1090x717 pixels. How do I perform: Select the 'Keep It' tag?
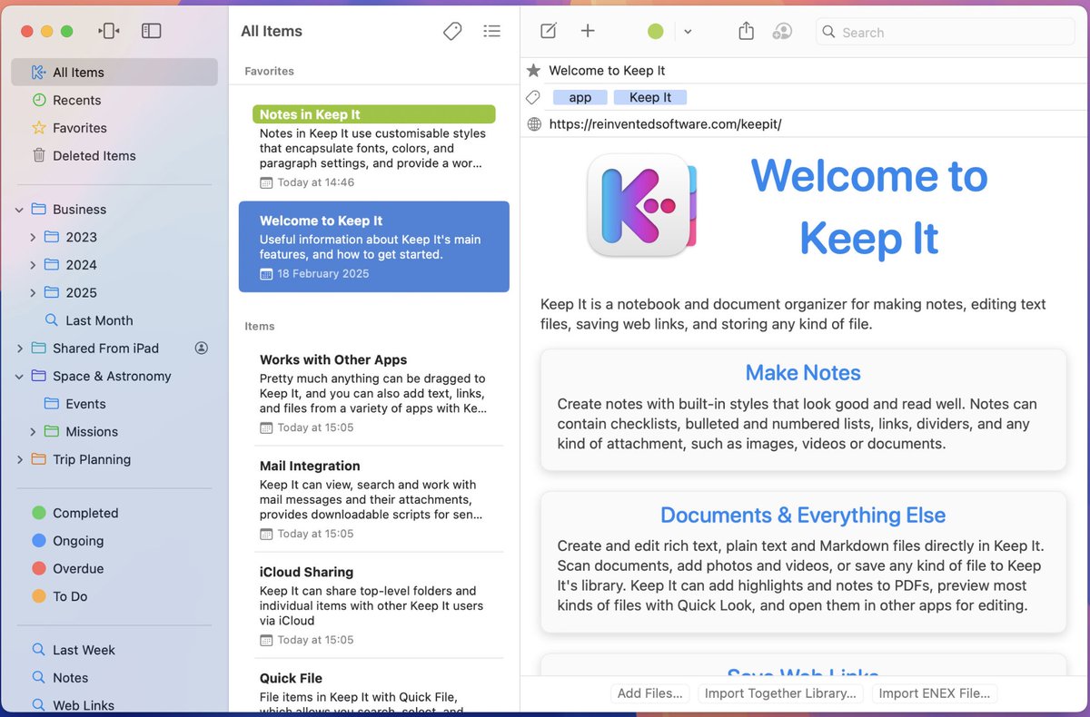(x=650, y=97)
